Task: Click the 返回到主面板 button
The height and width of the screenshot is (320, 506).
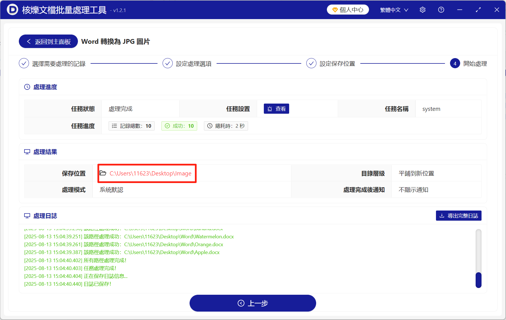Action: point(48,41)
